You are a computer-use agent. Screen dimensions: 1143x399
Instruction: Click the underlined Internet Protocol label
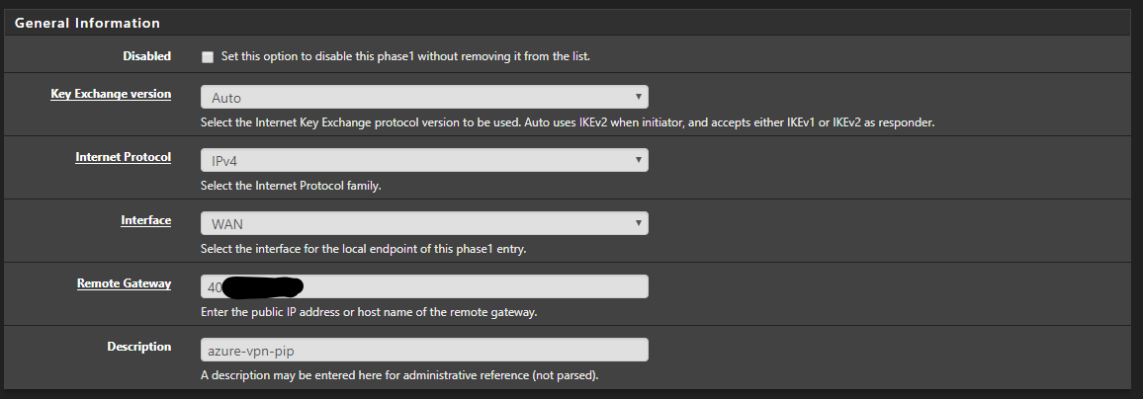point(124,157)
